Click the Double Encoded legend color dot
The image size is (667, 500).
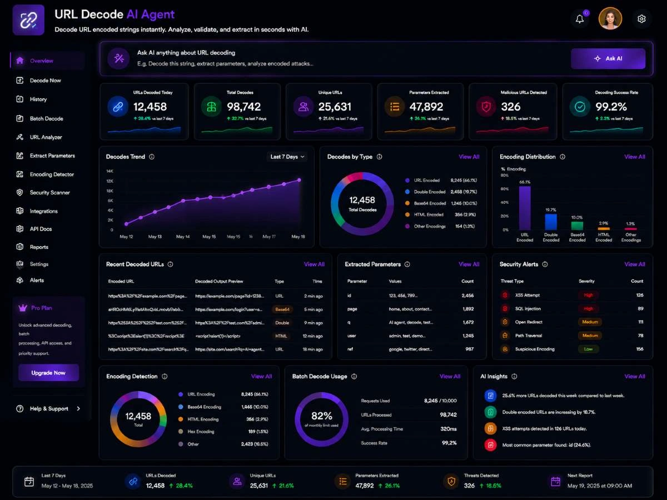tap(407, 192)
